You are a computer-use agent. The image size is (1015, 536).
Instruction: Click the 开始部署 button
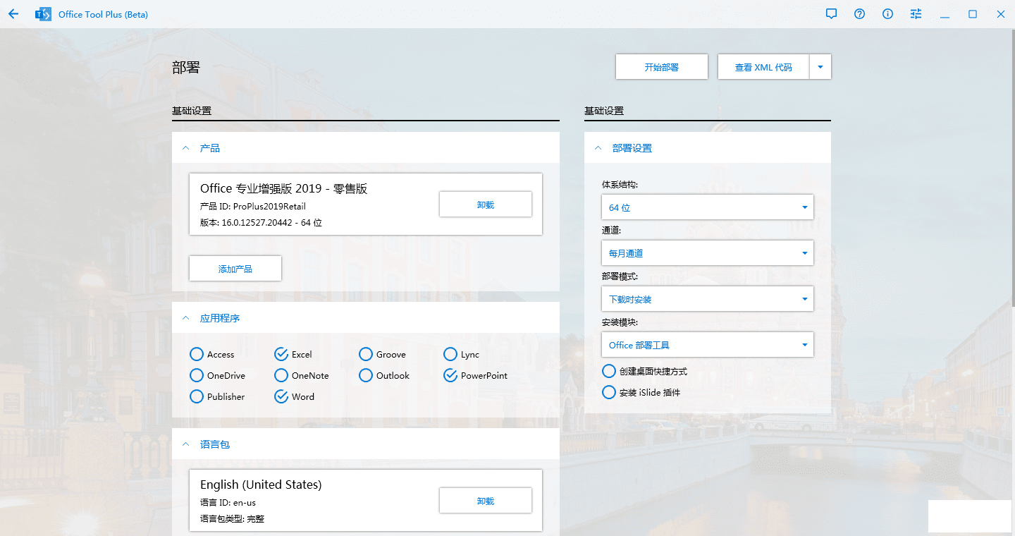(x=662, y=67)
